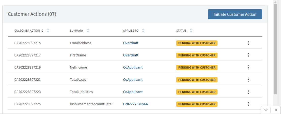Sort by Summary column arrows
The height and width of the screenshot is (114, 281).
pos(88,30)
